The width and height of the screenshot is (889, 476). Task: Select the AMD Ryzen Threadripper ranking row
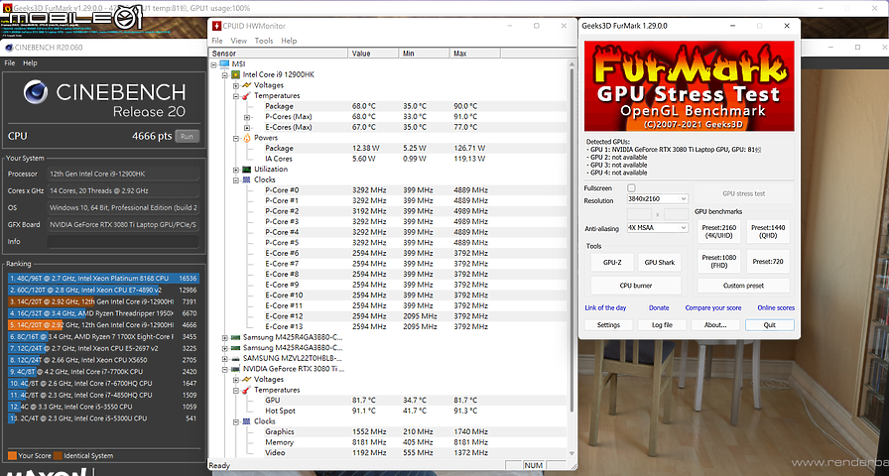102,313
